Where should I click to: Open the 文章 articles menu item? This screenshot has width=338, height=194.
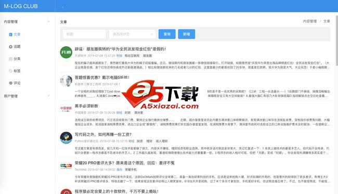[15, 34]
